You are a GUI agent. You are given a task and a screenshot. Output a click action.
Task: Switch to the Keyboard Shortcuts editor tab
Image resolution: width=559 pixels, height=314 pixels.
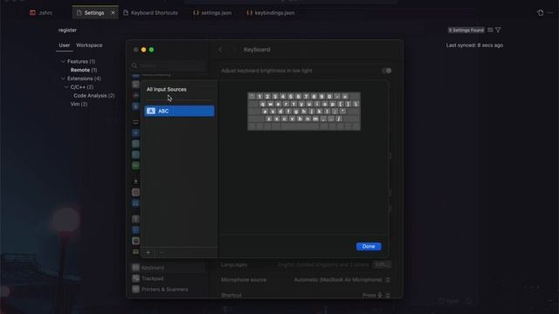[150, 13]
